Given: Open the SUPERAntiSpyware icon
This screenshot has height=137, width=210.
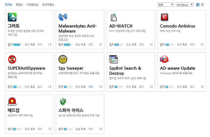Looking at the screenshot, I should coord(12,59).
